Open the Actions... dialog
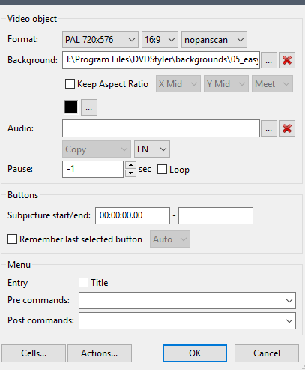Image resolution: width=305 pixels, height=370 pixels. tap(100, 353)
